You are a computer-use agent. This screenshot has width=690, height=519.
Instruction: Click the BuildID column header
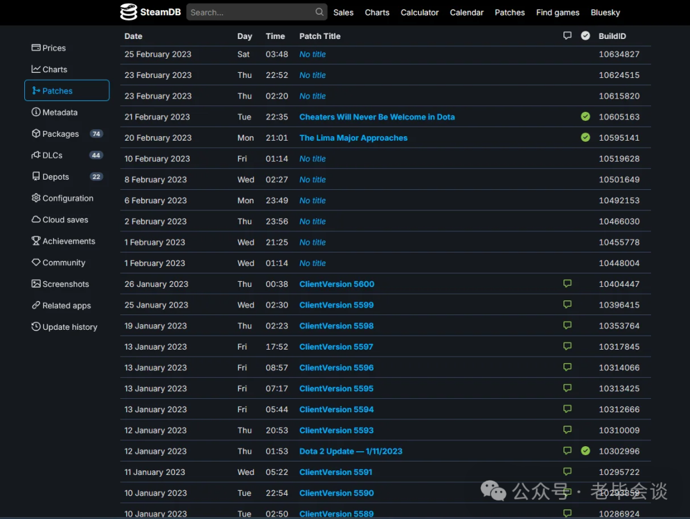pyautogui.click(x=612, y=36)
